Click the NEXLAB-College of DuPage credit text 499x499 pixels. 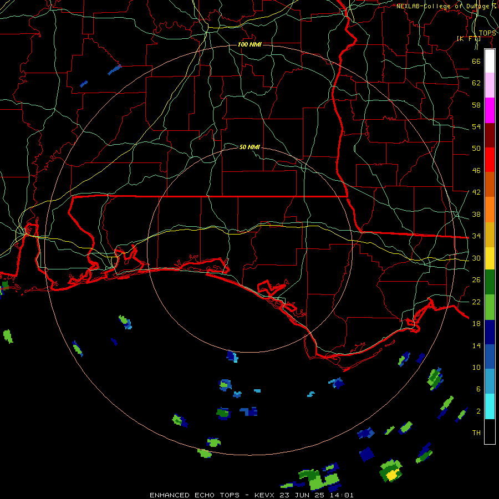tap(446, 6)
